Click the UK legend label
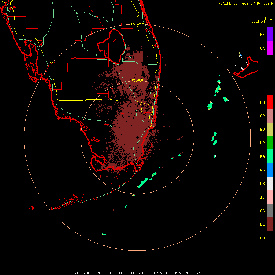 coord(262,48)
